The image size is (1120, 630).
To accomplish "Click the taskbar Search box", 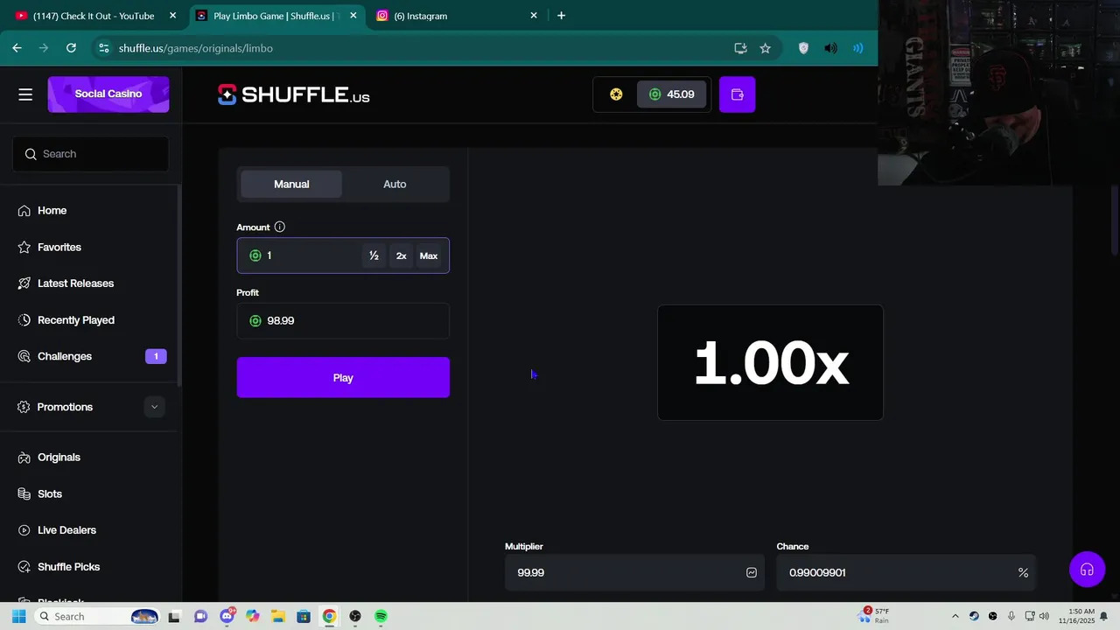I will 97,616.
